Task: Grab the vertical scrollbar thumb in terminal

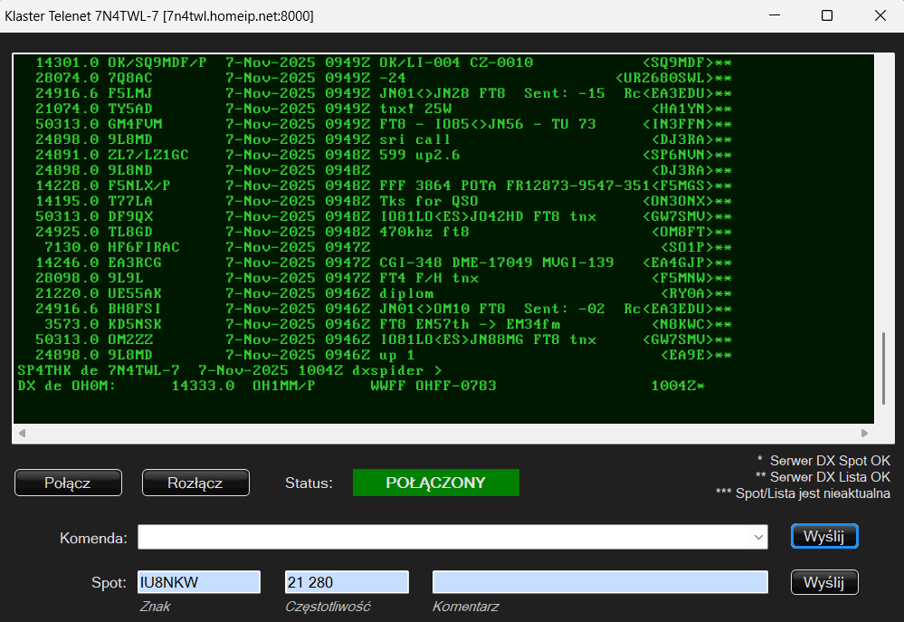Action: coord(884,368)
